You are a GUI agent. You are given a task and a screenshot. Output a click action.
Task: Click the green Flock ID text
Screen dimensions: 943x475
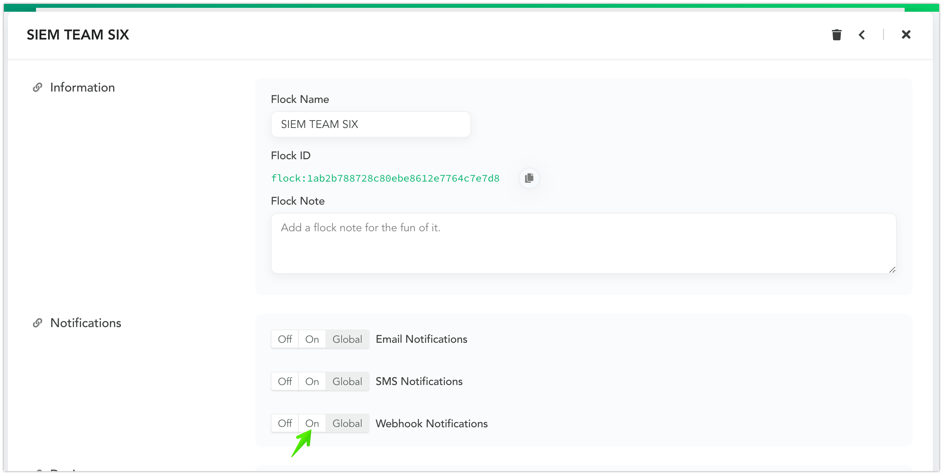pyautogui.click(x=385, y=178)
